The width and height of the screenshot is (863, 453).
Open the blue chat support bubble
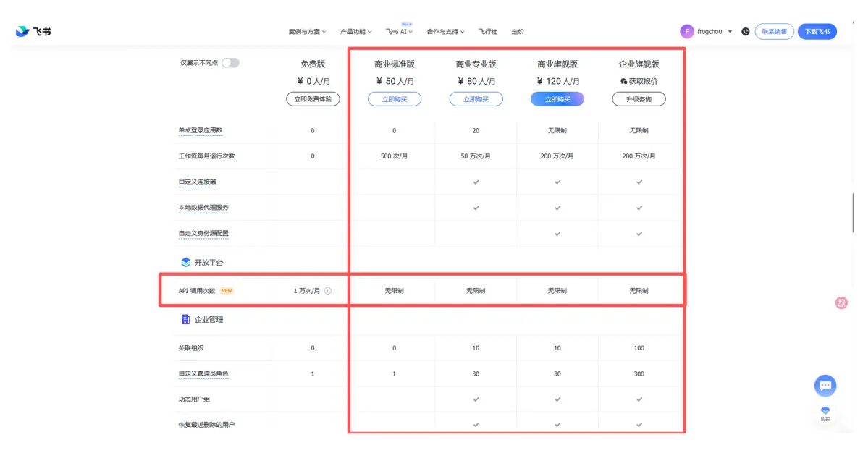click(825, 386)
